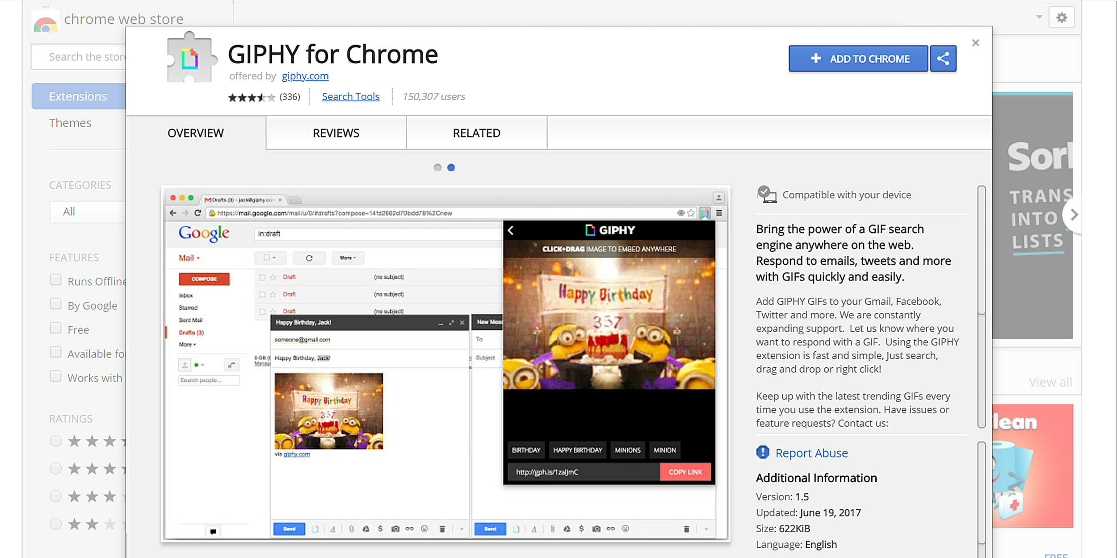Click the Report Abuse alert icon
Viewport: 1117px width, 558px height.
pos(762,452)
